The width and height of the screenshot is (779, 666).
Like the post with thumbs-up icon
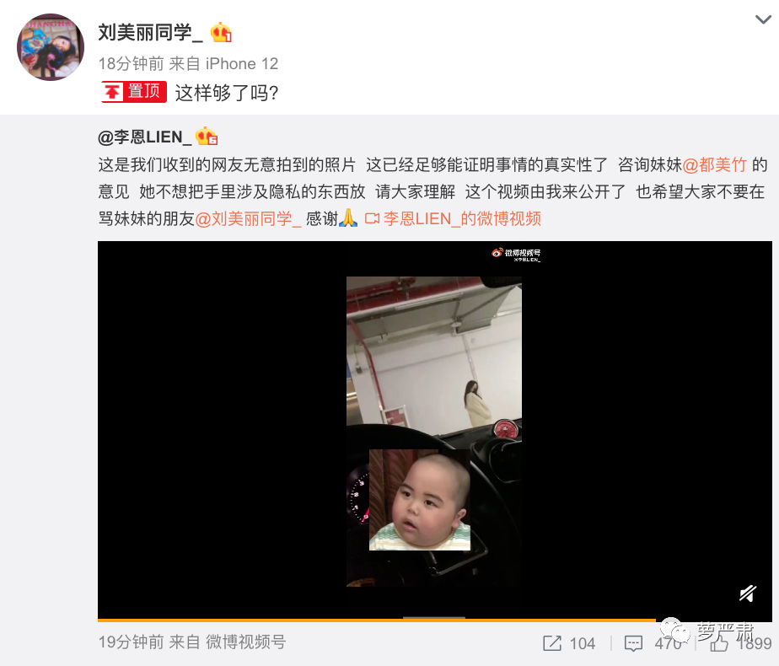[x=719, y=643]
